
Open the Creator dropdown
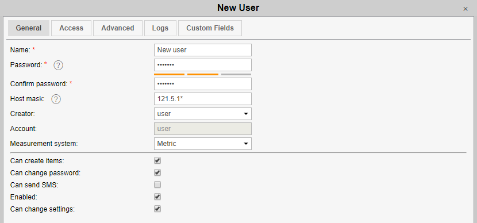(x=203, y=114)
